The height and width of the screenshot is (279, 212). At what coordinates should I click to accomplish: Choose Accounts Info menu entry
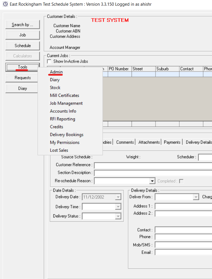point(63,111)
